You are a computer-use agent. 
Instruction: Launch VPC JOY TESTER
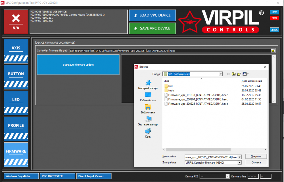point(57,176)
